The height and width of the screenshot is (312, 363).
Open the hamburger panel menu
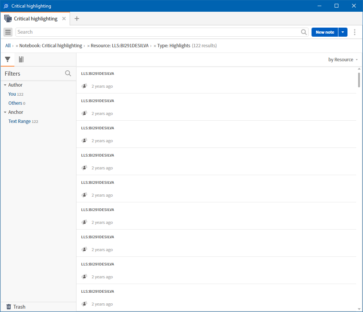(8, 32)
